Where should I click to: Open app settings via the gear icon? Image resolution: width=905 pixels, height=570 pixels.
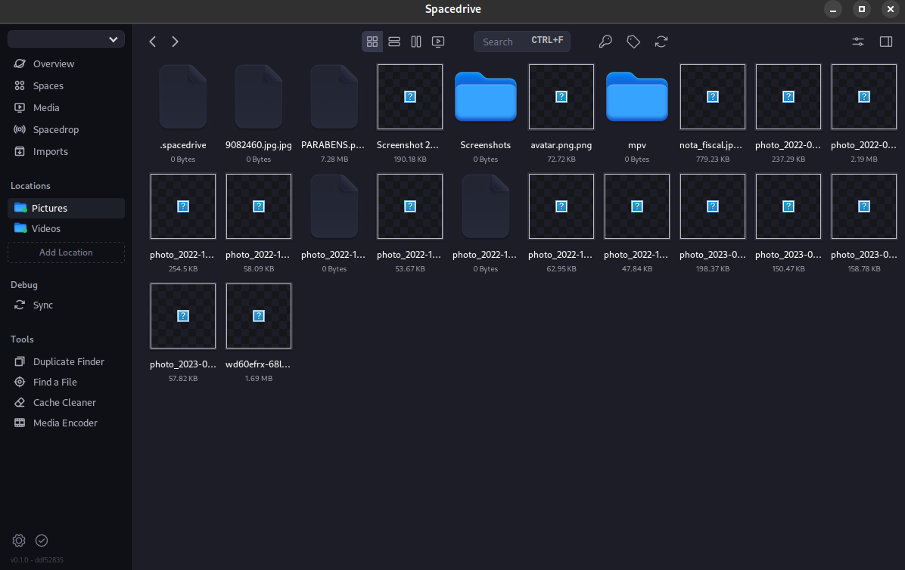(18, 541)
